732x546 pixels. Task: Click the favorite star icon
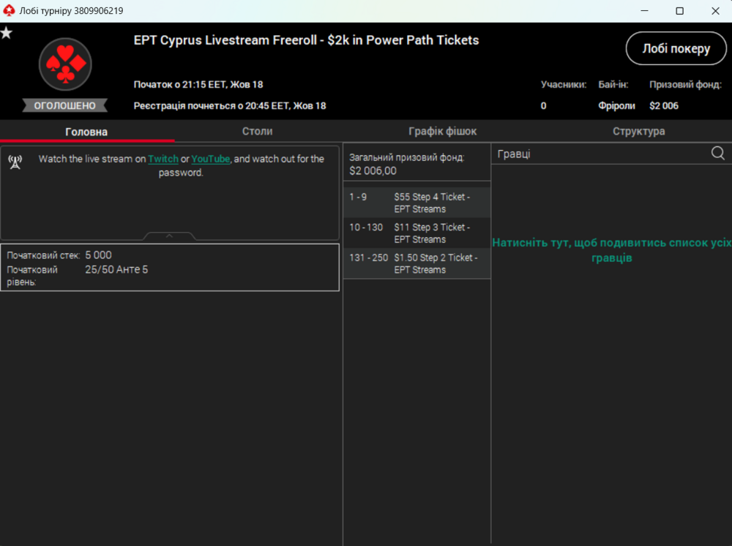(x=7, y=33)
